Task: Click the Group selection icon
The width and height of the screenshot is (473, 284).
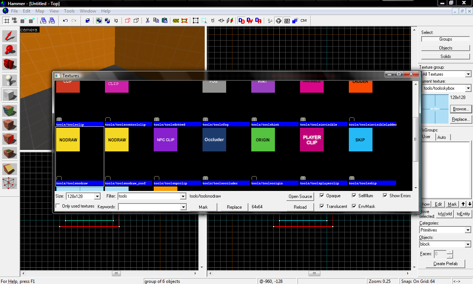Action: click(x=99, y=21)
